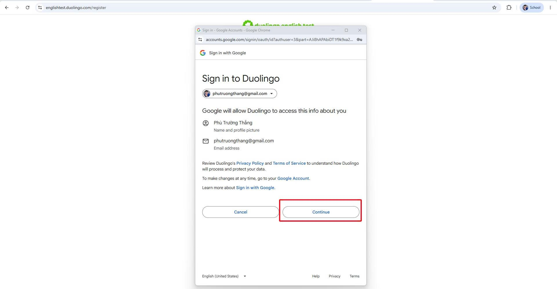The image size is (557, 289).
Task: Open the English (United States) language dropdown
Action: (x=224, y=276)
